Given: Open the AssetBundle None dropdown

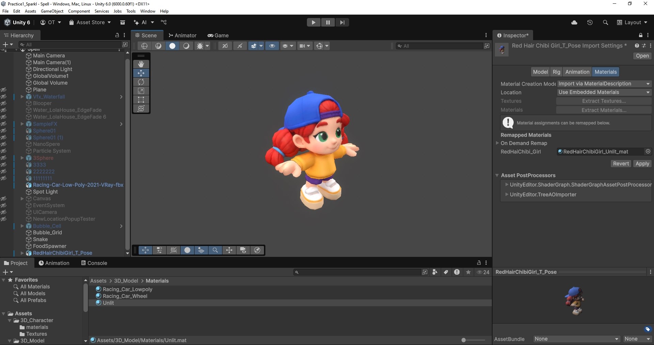Looking at the screenshot, I should pos(576,339).
